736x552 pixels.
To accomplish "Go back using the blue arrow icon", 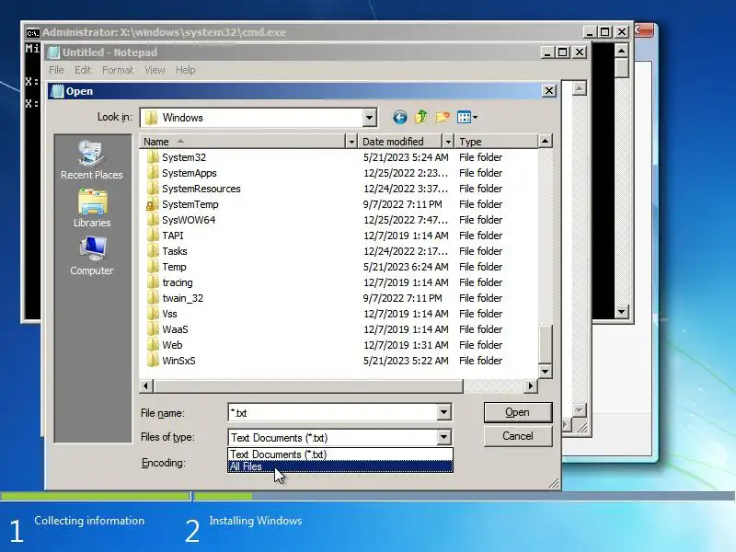I will point(400,118).
